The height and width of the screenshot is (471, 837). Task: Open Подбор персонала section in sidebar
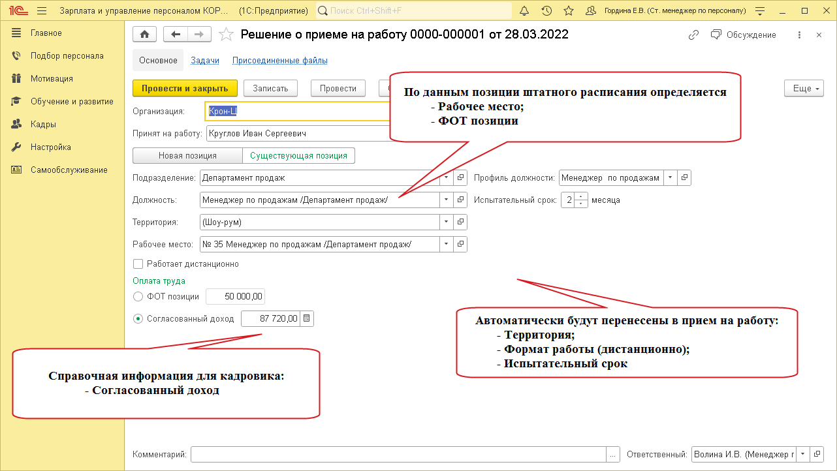coord(67,56)
